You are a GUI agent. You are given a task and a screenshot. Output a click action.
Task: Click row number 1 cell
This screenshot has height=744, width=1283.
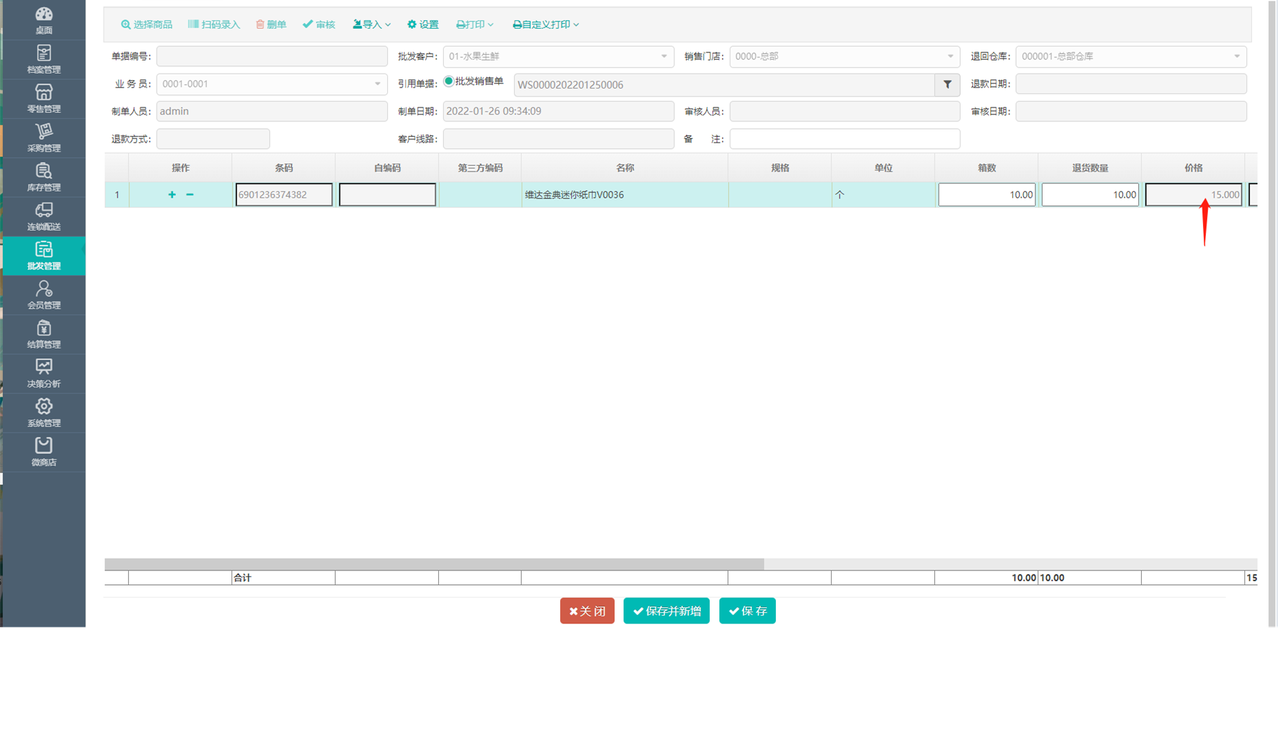pos(117,195)
